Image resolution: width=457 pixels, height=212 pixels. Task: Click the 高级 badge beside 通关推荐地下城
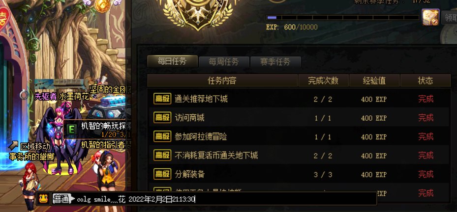[162, 99]
